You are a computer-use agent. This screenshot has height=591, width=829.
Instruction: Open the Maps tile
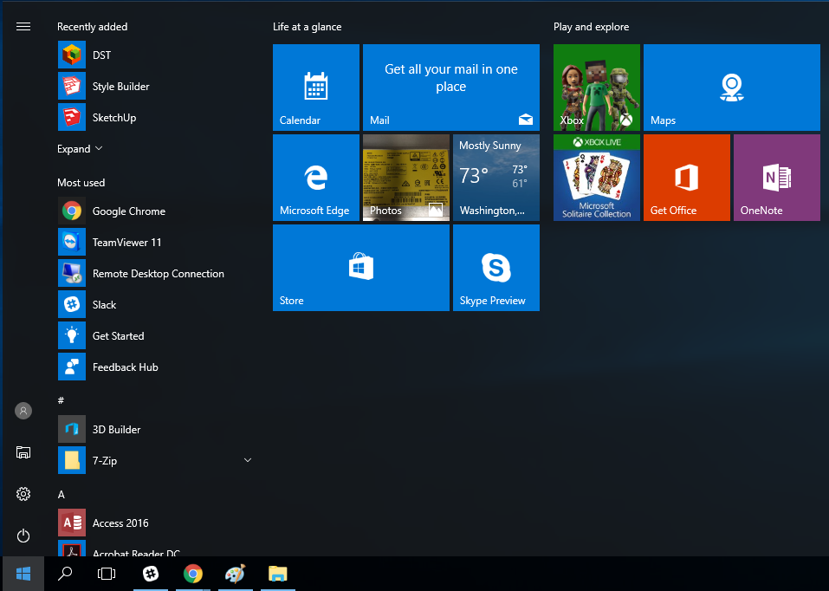click(732, 88)
